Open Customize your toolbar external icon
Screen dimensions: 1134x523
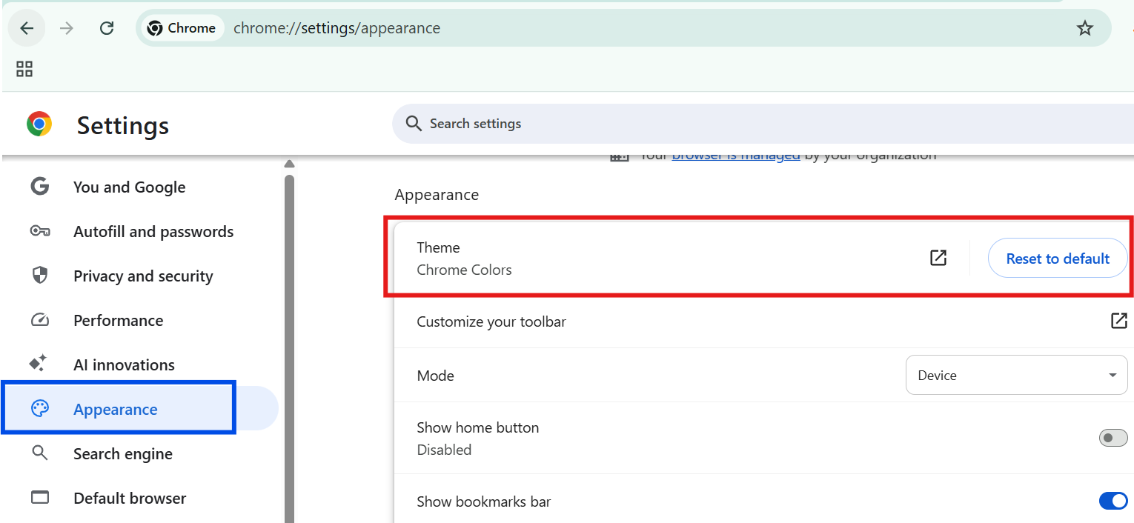[1118, 321]
